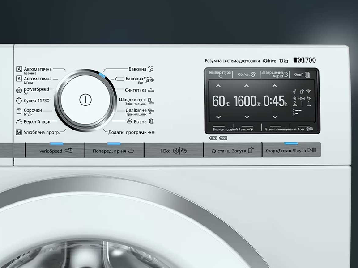The width and height of the screenshot is (358, 268).
Task: Tap the wool ball icon beside Вовна
Action: pyautogui.click(x=151, y=121)
